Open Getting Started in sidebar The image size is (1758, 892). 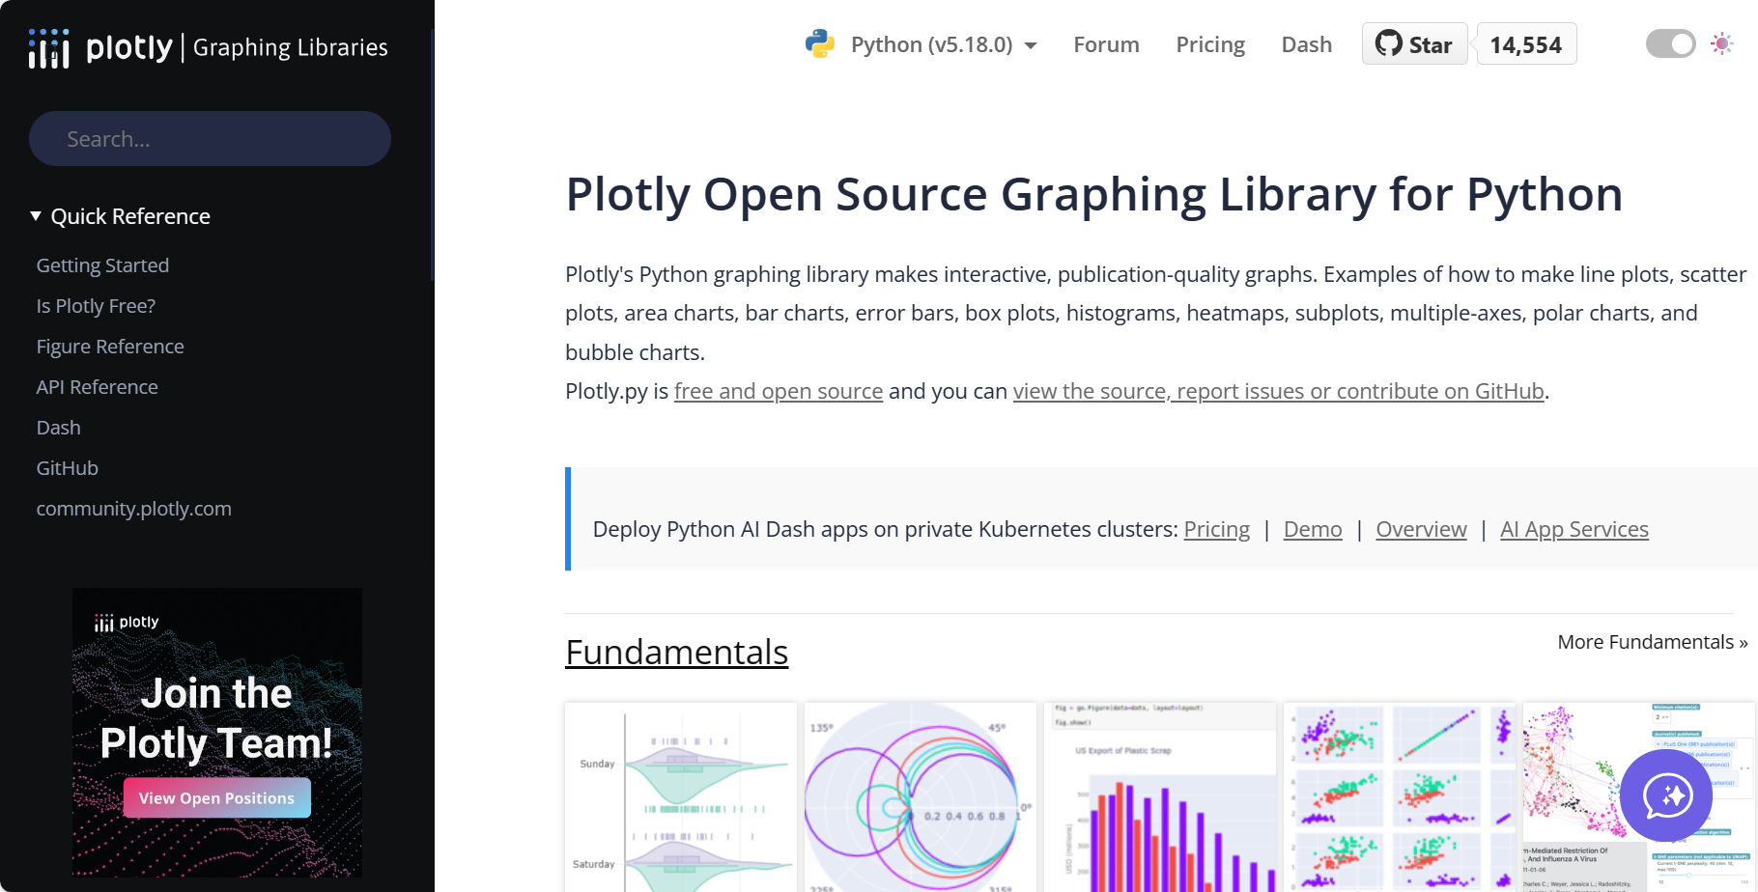click(102, 265)
